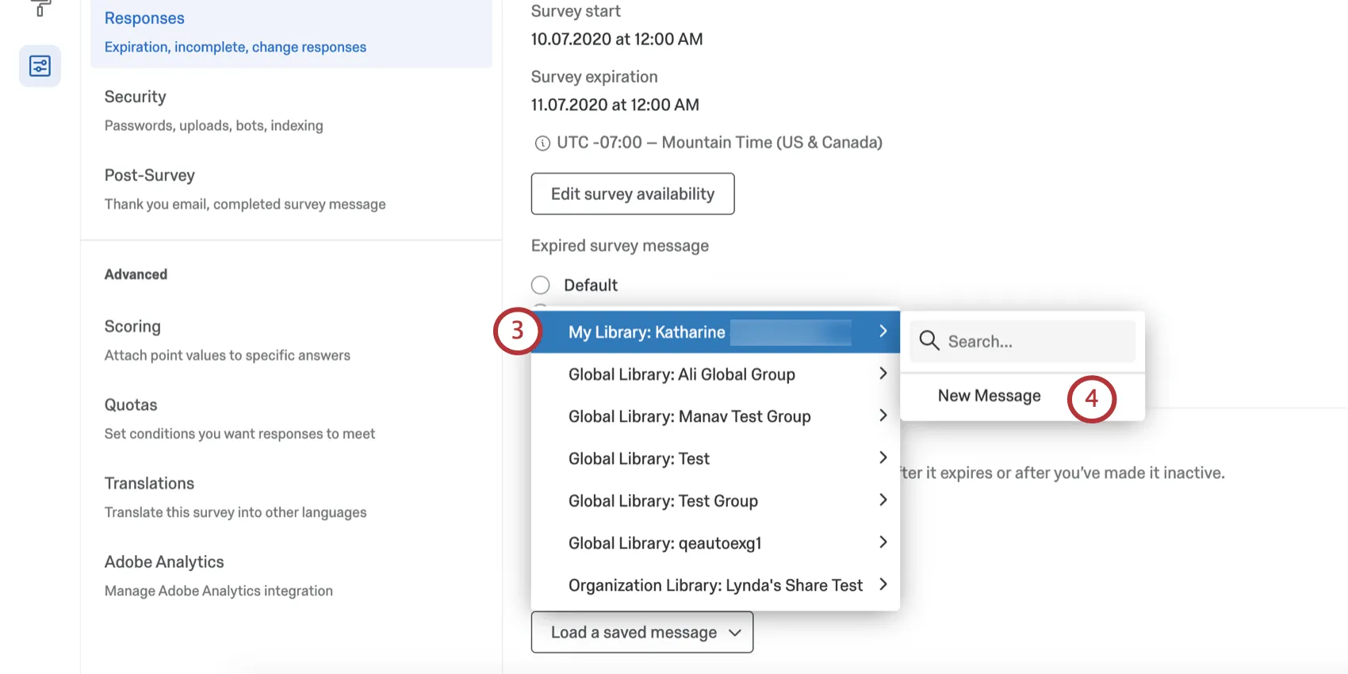The image size is (1348, 674).
Task: Select Global Library: qeautoexg1 option
Action: pyautogui.click(x=664, y=543)
